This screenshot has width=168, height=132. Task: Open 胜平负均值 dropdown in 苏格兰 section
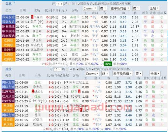click(x=120, y=8)
